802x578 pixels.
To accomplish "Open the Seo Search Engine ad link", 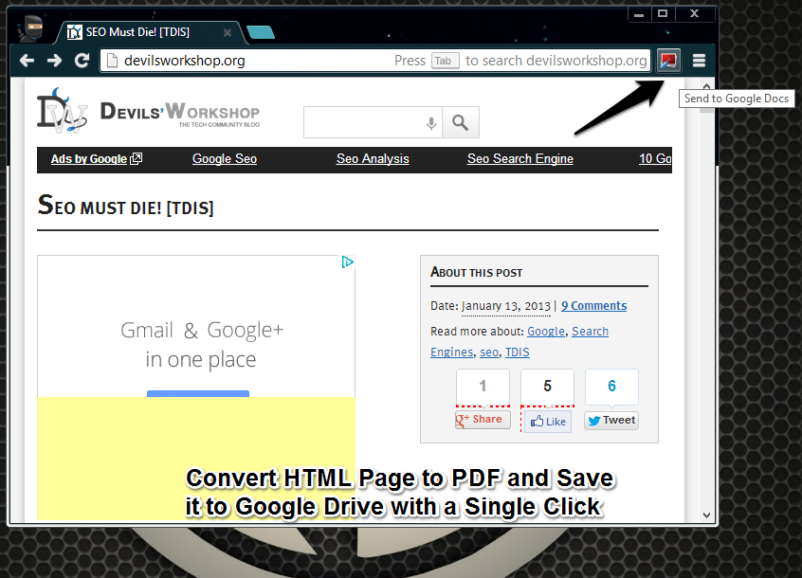I will (520, 159).
